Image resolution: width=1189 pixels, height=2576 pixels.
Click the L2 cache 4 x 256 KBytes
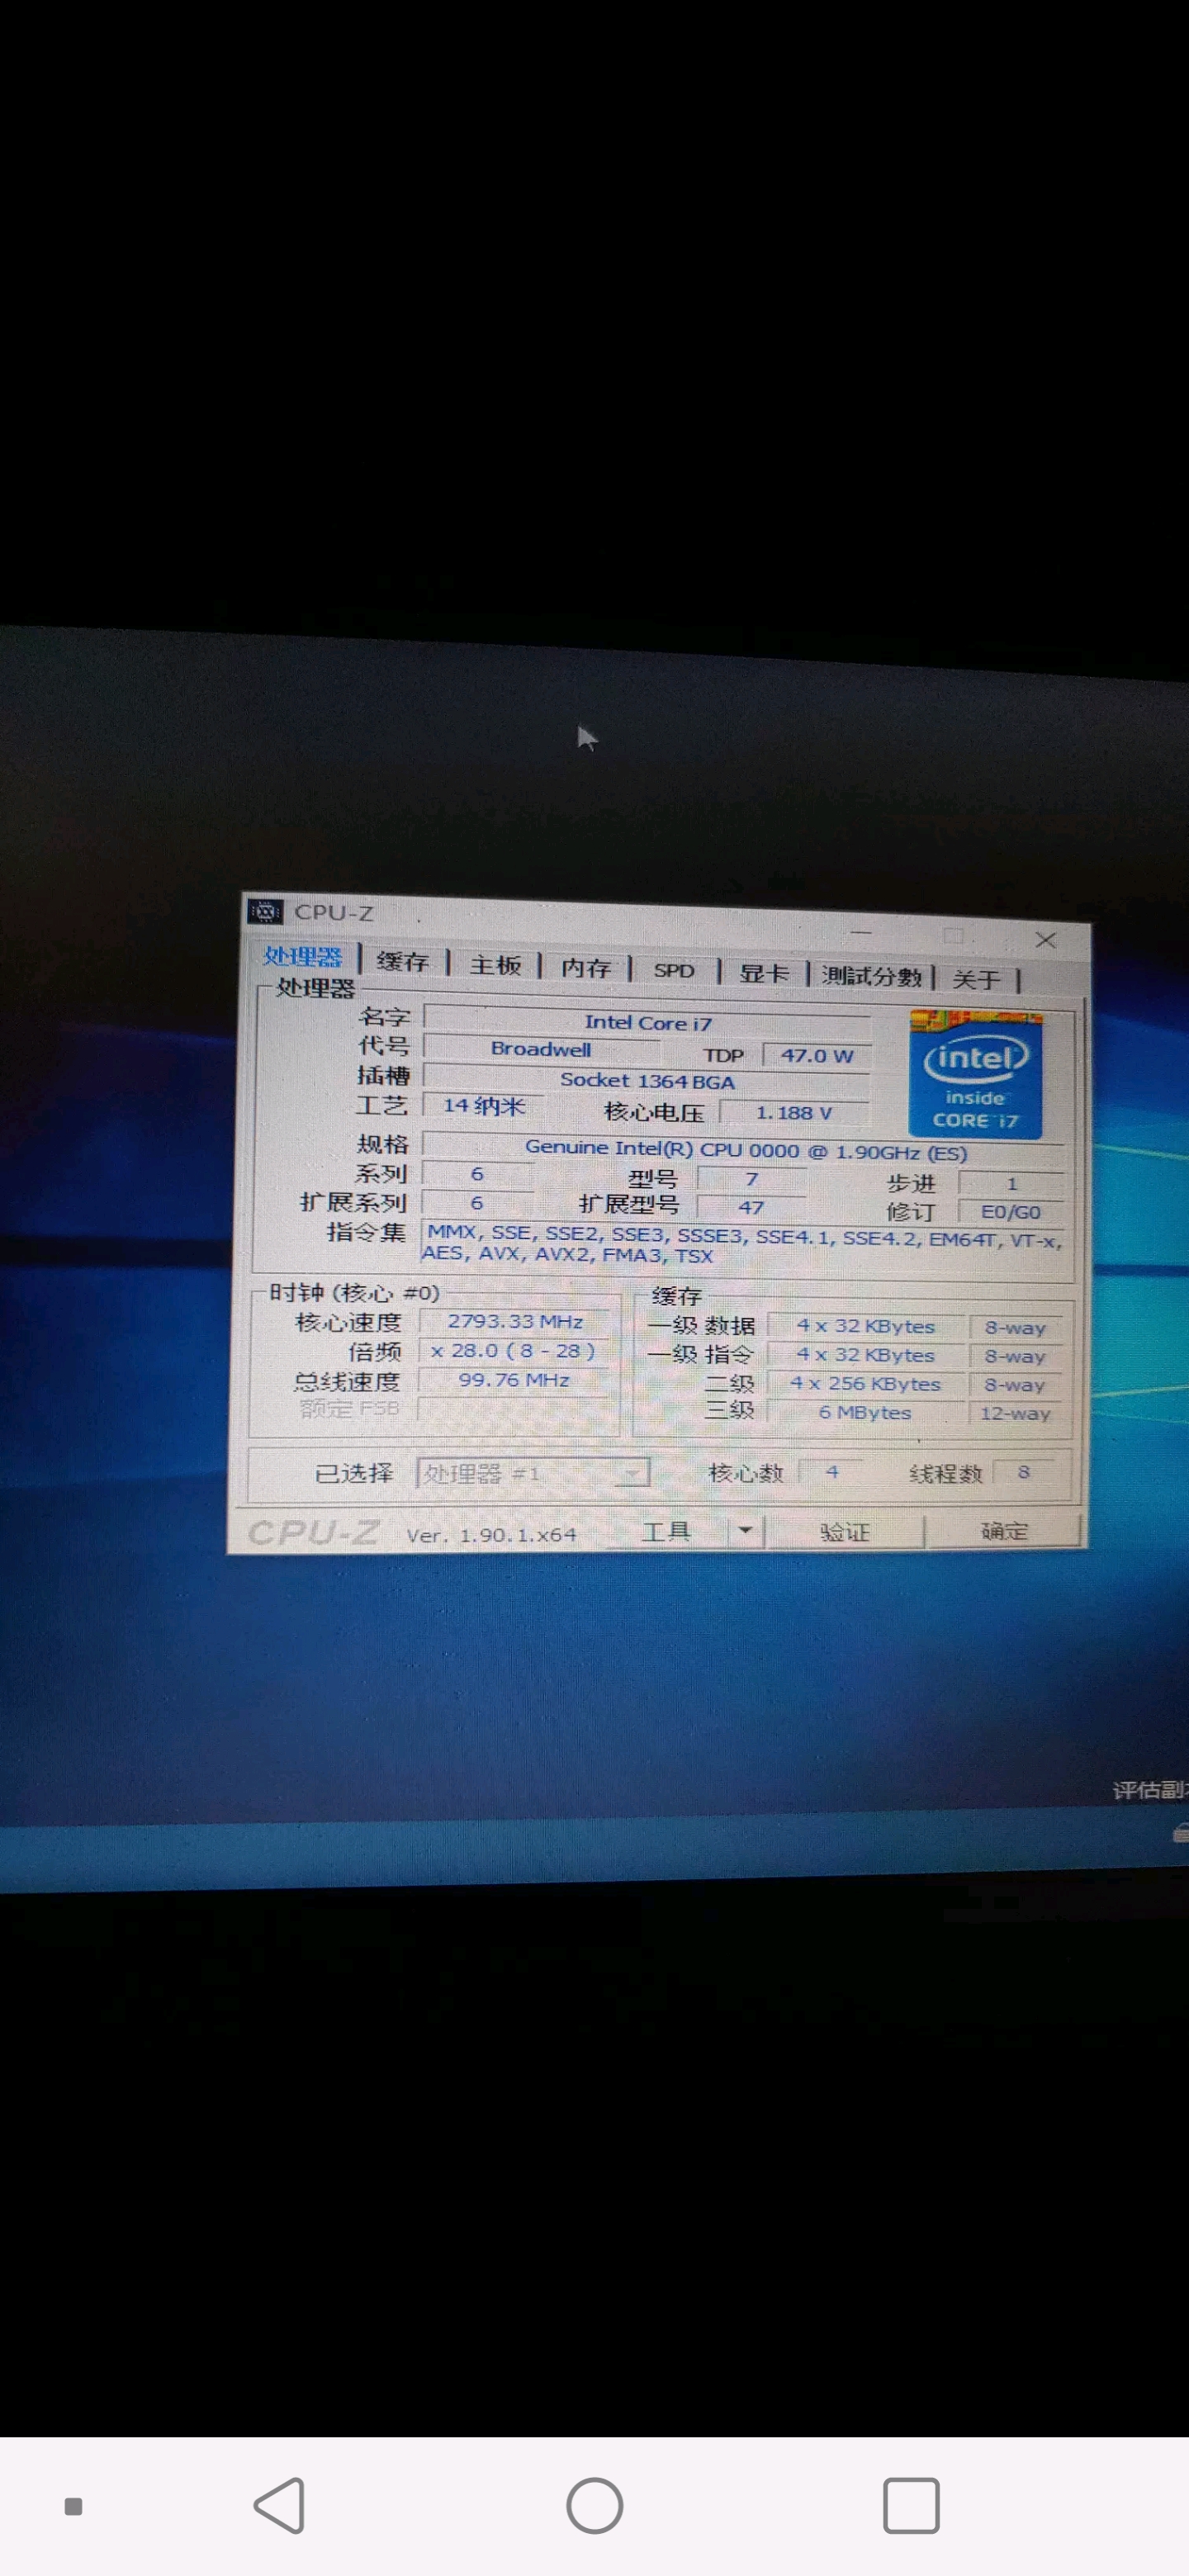[866, 1384]
